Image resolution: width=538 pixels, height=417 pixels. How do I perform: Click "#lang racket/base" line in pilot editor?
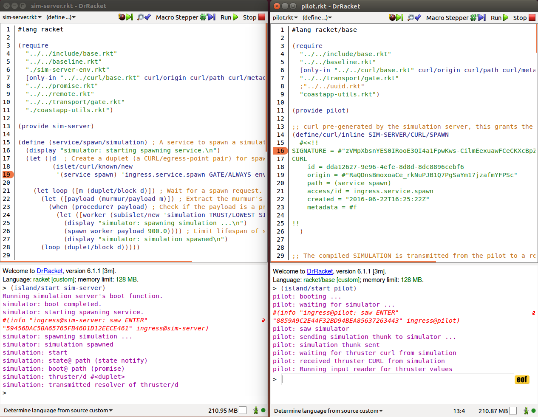(324, 30)
